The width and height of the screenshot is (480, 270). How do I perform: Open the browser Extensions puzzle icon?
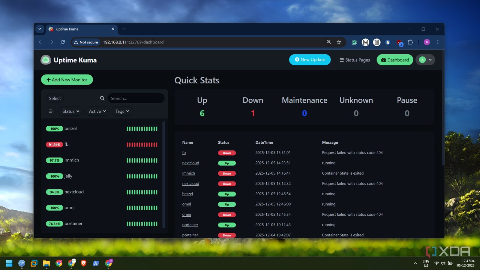[410, 42]
